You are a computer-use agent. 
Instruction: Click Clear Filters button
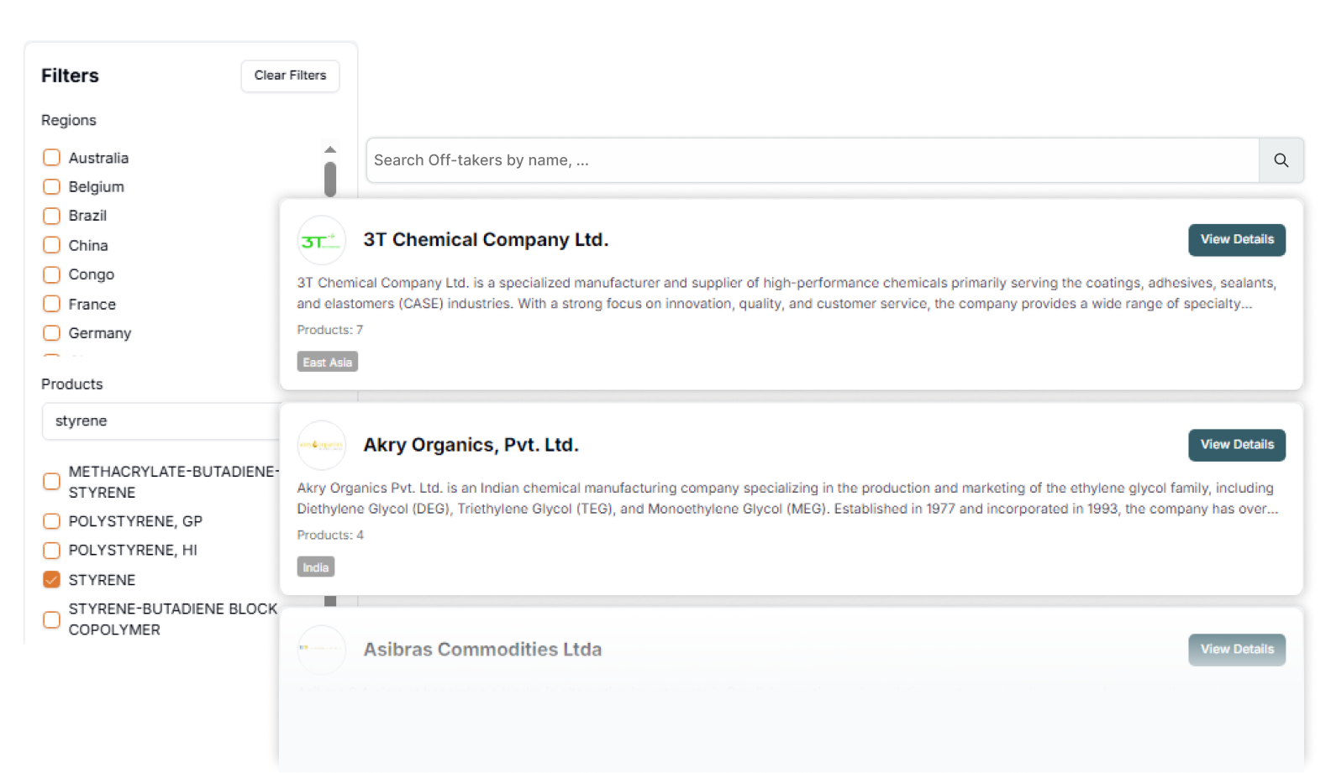pyautogui.click(x=290, y=76)
